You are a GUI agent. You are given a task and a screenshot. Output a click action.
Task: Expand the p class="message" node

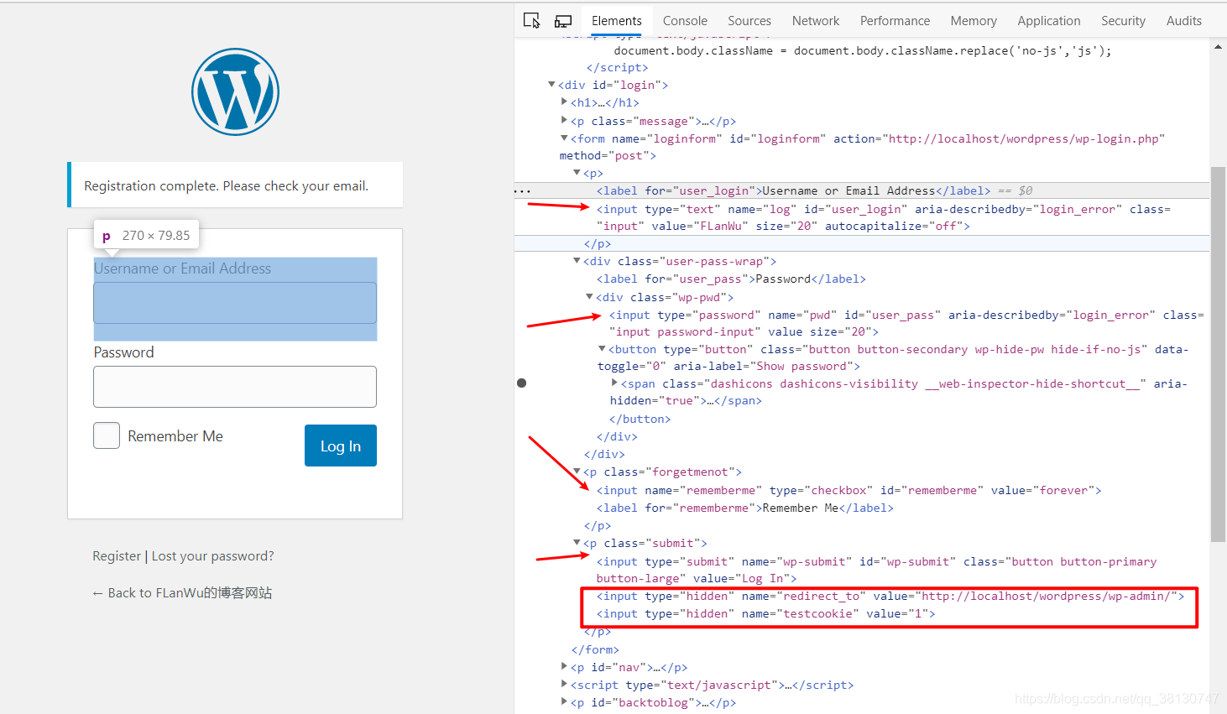point(564,121)
